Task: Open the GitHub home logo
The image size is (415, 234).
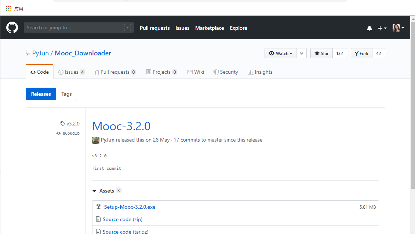Action: tap(12, 28)
